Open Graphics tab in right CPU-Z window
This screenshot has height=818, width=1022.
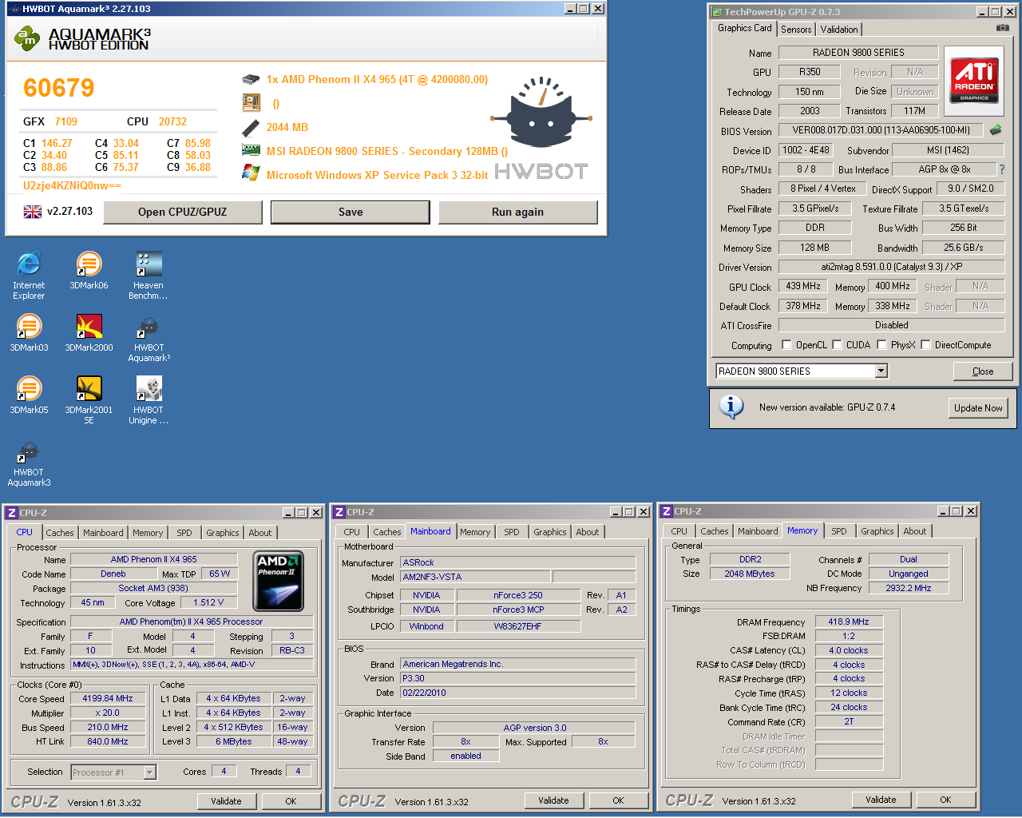pyautogui.click(x=877, y=531)
